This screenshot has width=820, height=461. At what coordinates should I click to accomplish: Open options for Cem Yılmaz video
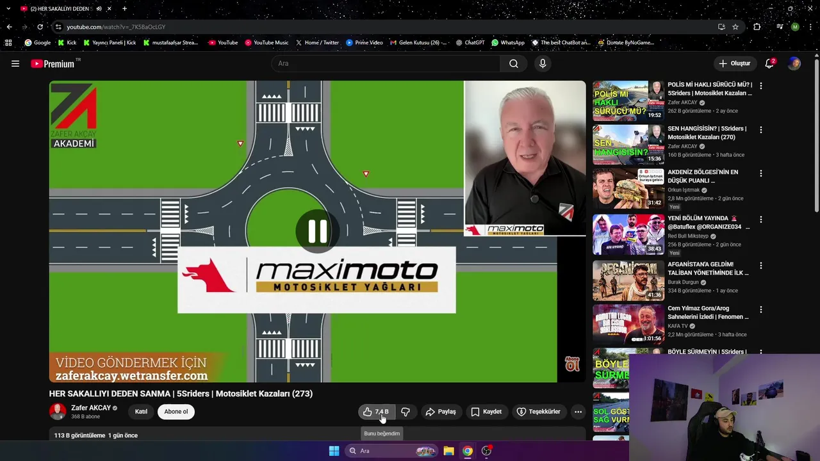pyautogui.click(x=760, y=309)
